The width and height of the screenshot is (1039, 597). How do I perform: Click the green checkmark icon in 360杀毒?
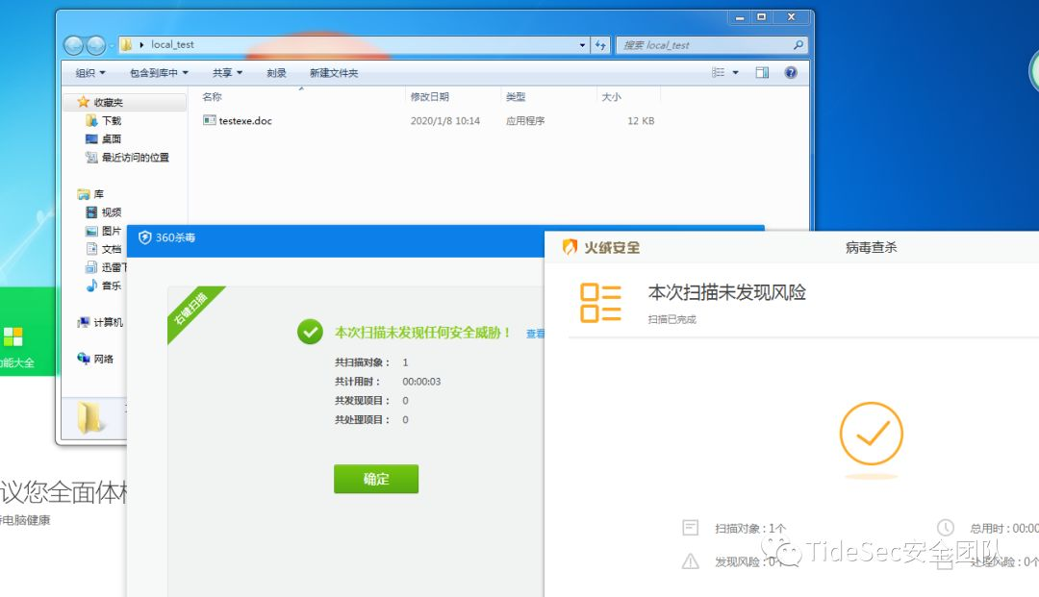pos(310,332)
